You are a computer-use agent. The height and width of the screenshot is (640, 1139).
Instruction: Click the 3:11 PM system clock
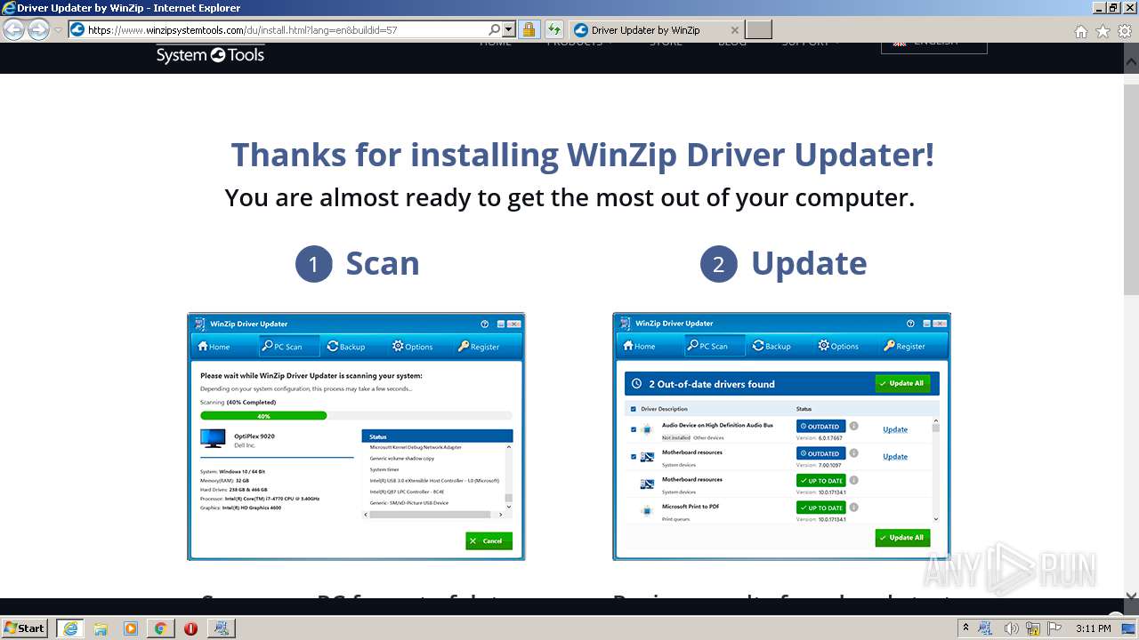pos(1093,628)
